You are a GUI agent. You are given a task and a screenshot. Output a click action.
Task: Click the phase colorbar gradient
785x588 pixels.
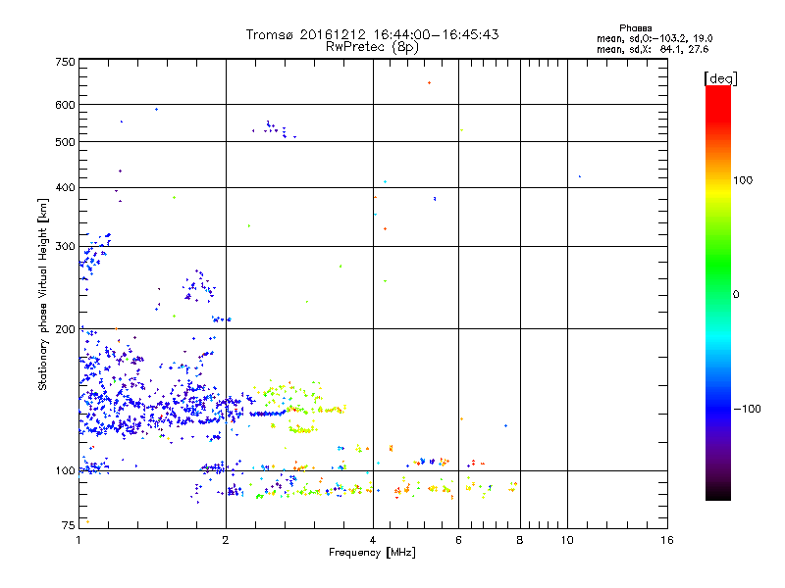(718, 292)
